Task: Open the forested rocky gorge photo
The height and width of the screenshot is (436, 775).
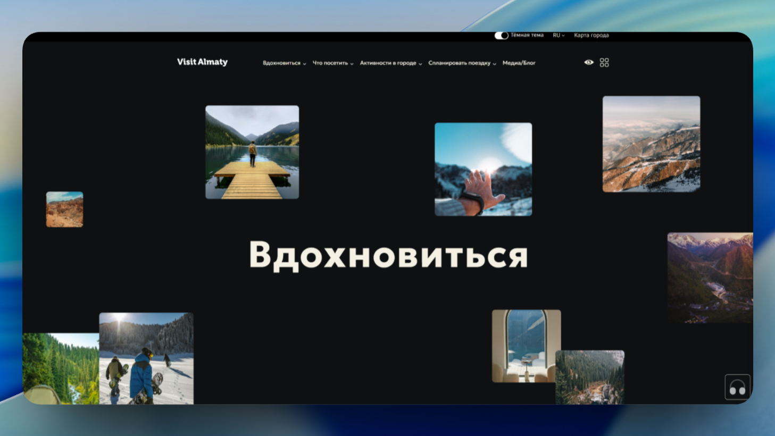Action: 590,377
